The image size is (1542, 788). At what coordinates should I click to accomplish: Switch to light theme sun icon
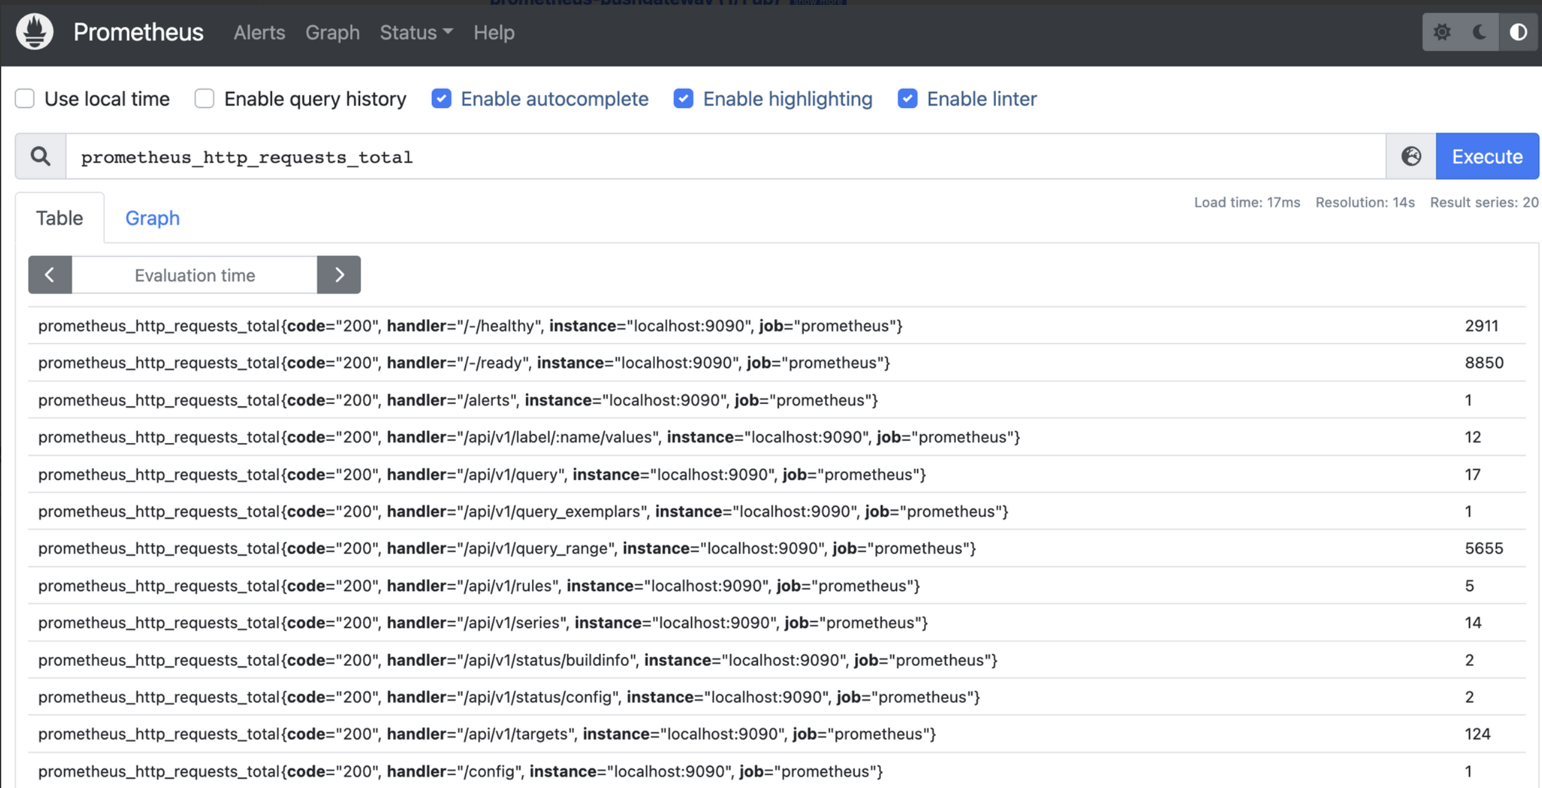[x=1442, y=32]
